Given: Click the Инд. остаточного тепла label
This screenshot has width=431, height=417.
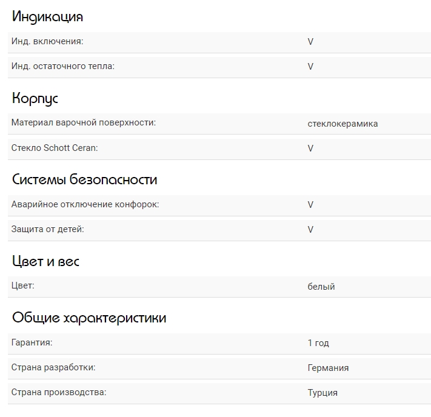Looking at the screenshot, I should coord(62,66).
